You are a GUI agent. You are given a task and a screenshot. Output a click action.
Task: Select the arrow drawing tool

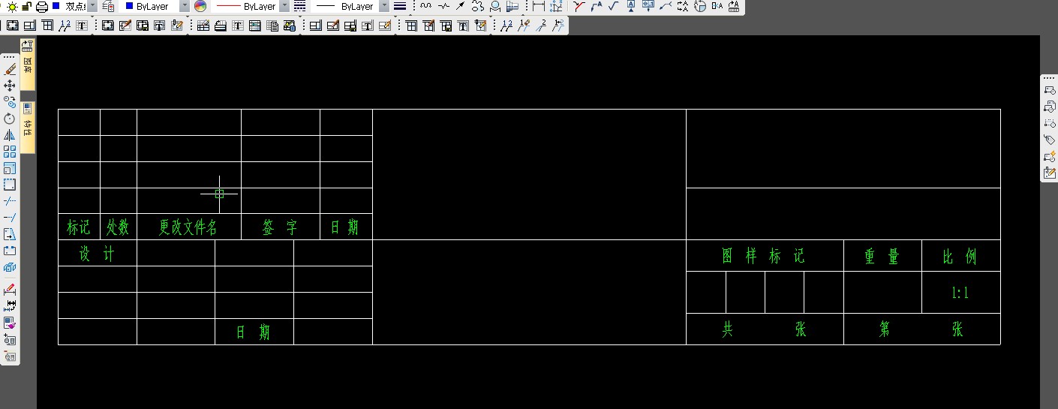(461, 6)
